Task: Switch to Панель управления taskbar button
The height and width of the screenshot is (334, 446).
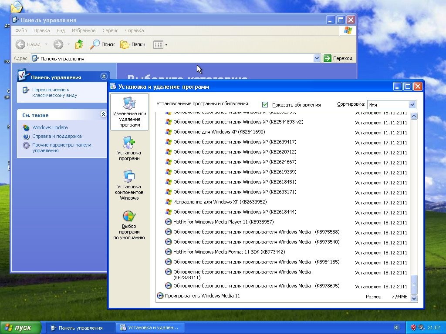Action: point(80,328)
